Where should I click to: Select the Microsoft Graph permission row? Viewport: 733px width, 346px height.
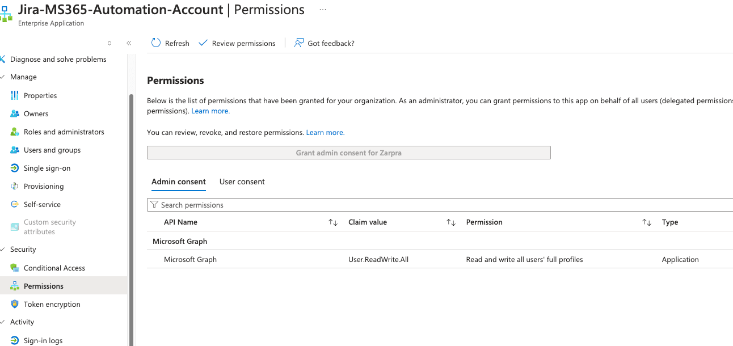coord(440,259)
